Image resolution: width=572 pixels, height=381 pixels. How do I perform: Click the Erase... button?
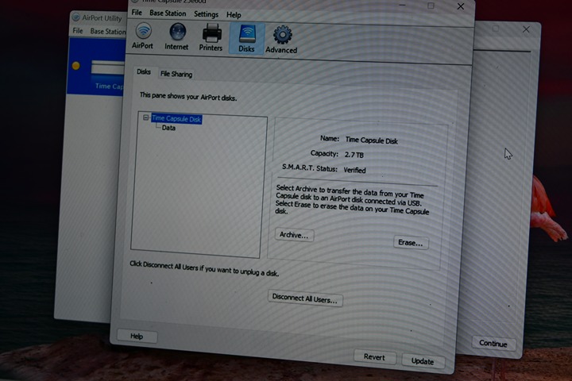click(411, 243)
